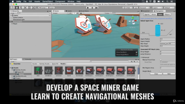Toggle Show NavMesh checkbox
This screenshot has width=185, height=104.
click(x=136, y=52)
